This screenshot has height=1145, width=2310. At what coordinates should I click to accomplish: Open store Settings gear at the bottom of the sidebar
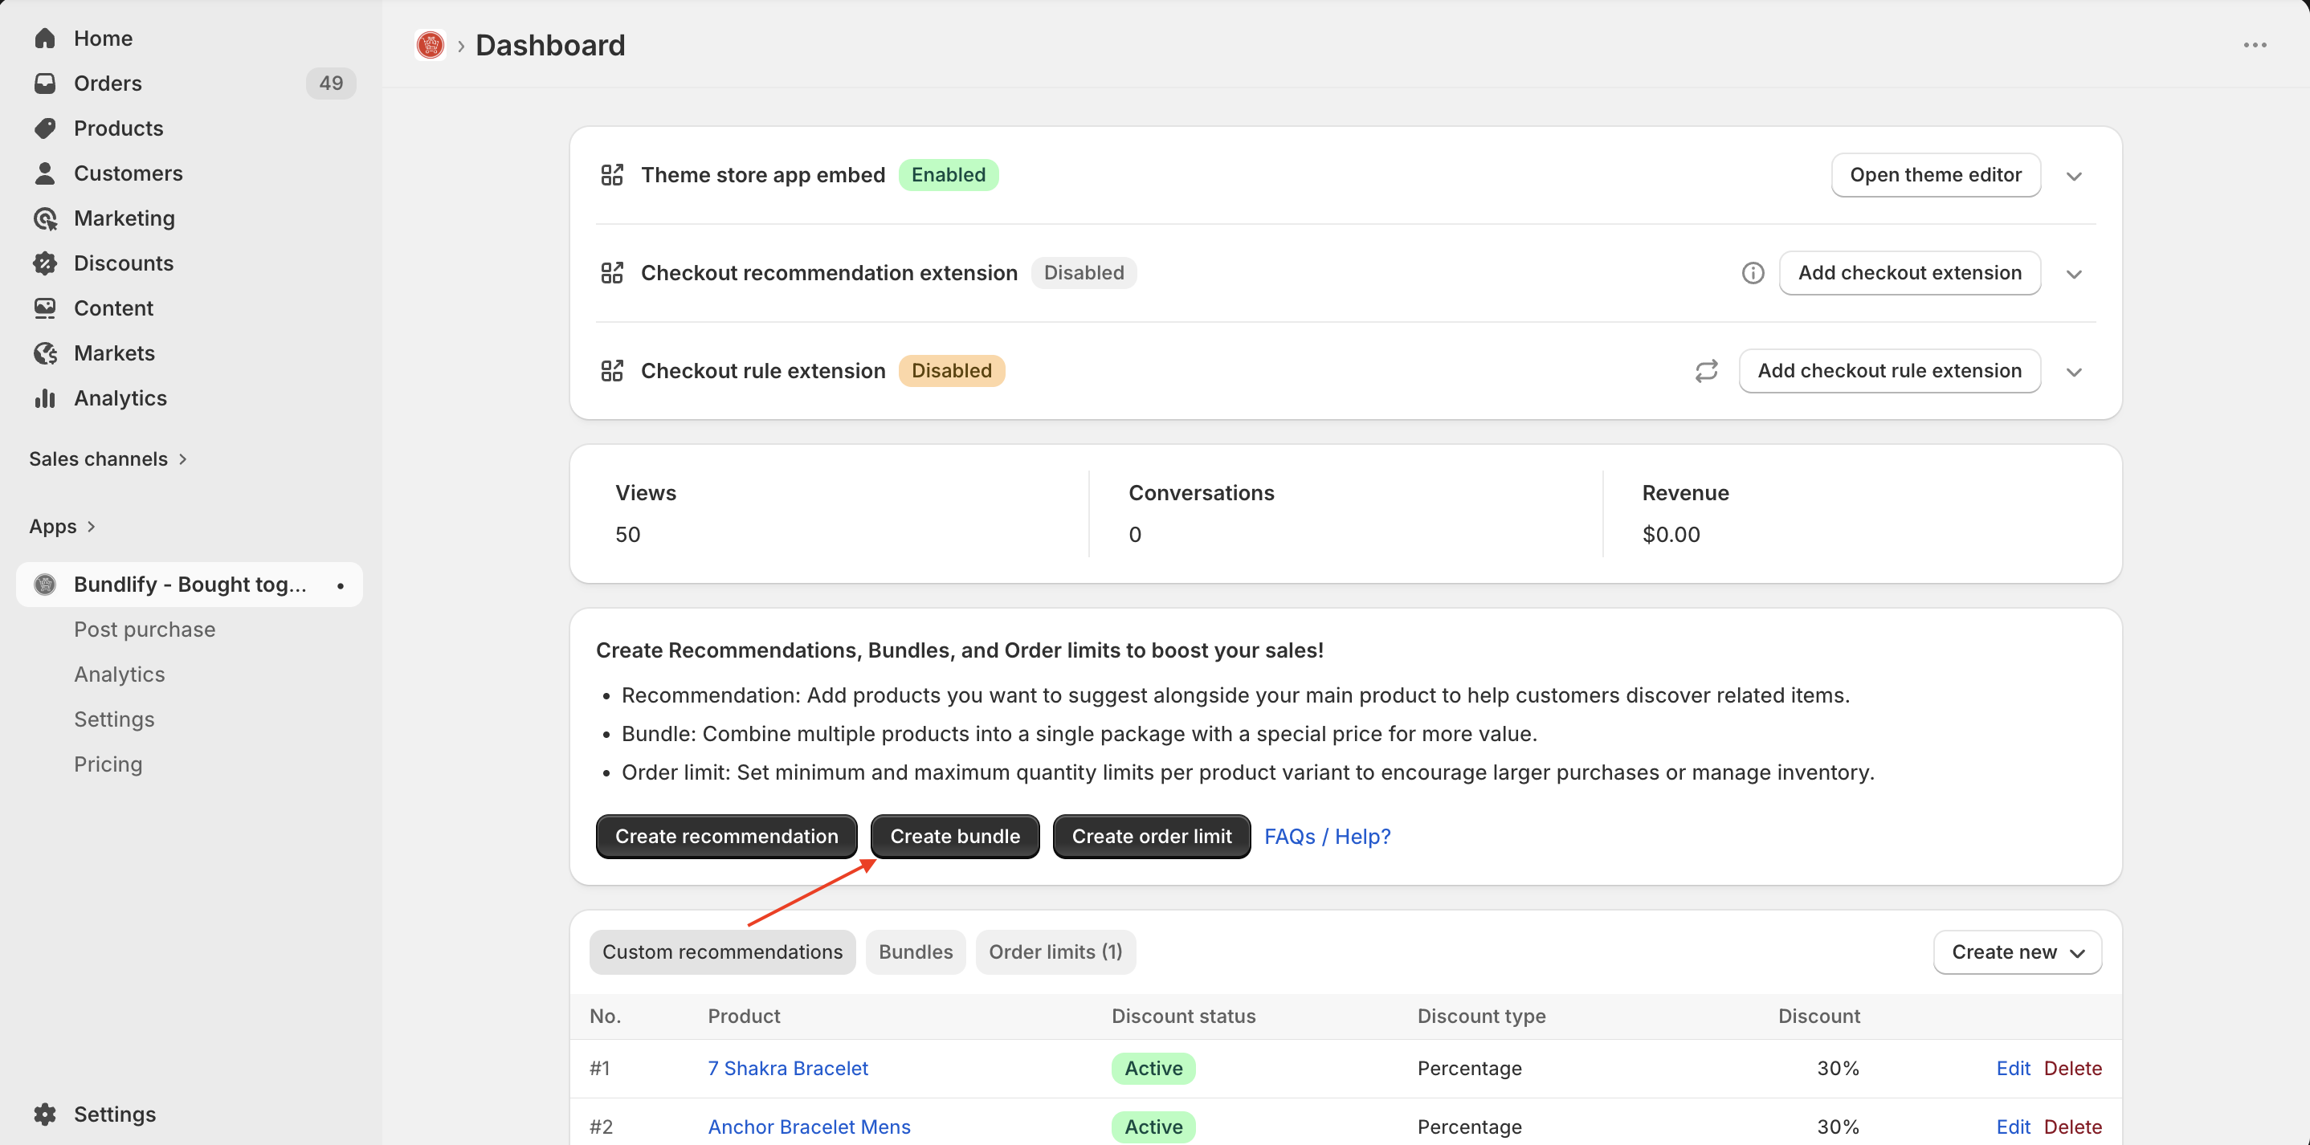tap(114, 1114)
